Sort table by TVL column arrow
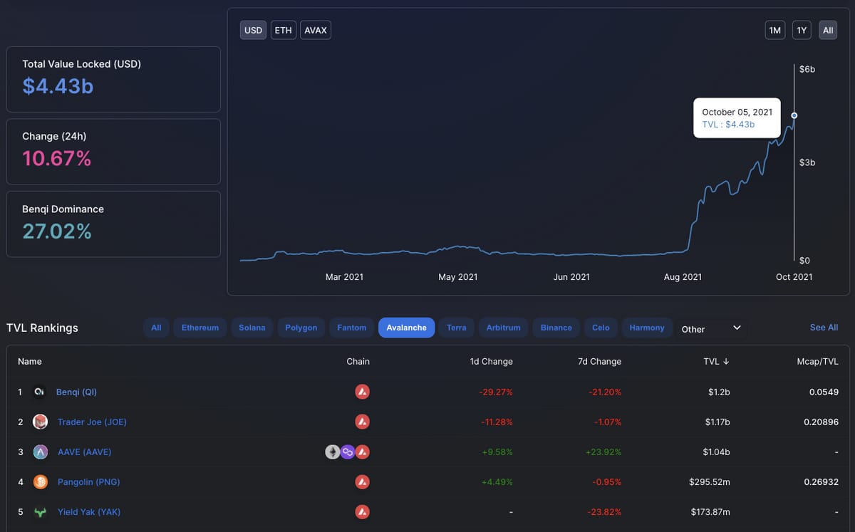 click(726, 362)
